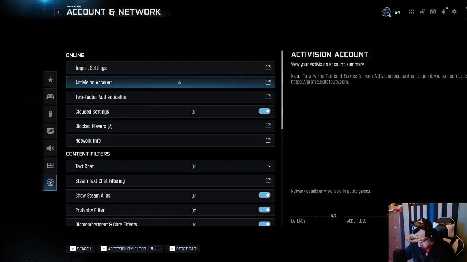Viewport: 467px width, 262px height.
Task: Switch to Keyboard & Mouse settings tab
Action: coord(50,114)
